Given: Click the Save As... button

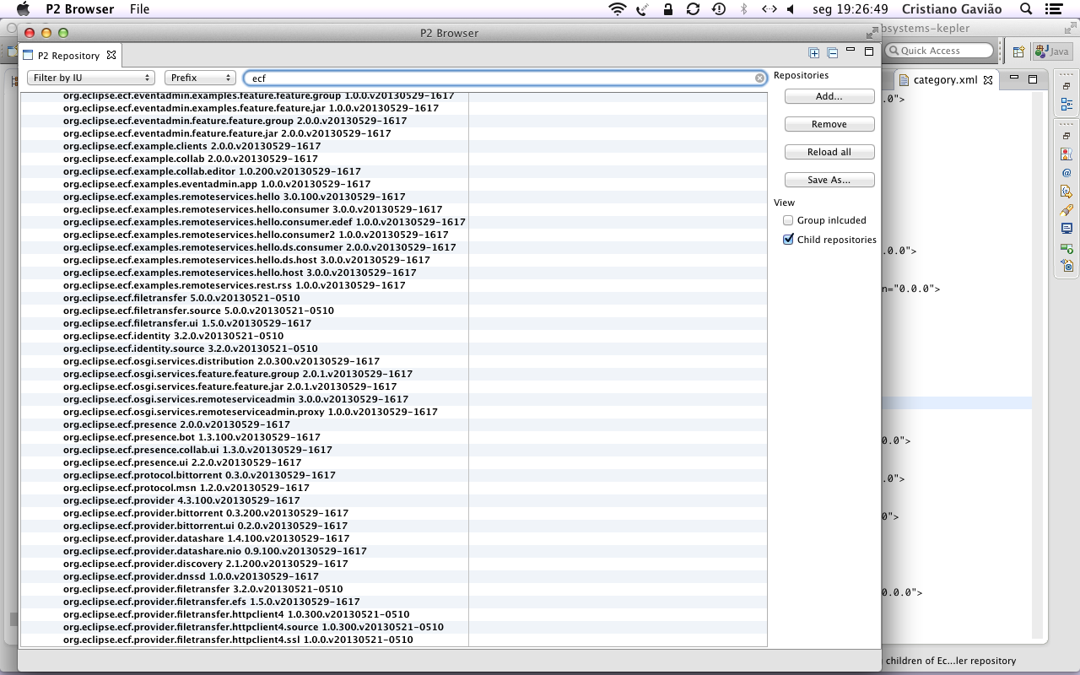Looking at the screenshot, I should coord(829,180).
